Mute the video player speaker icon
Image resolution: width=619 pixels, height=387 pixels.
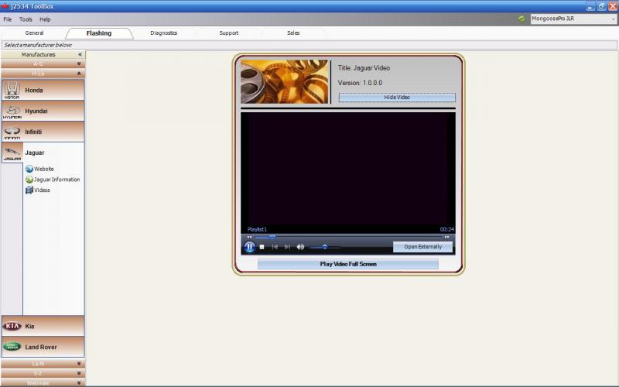click(300, 247)
